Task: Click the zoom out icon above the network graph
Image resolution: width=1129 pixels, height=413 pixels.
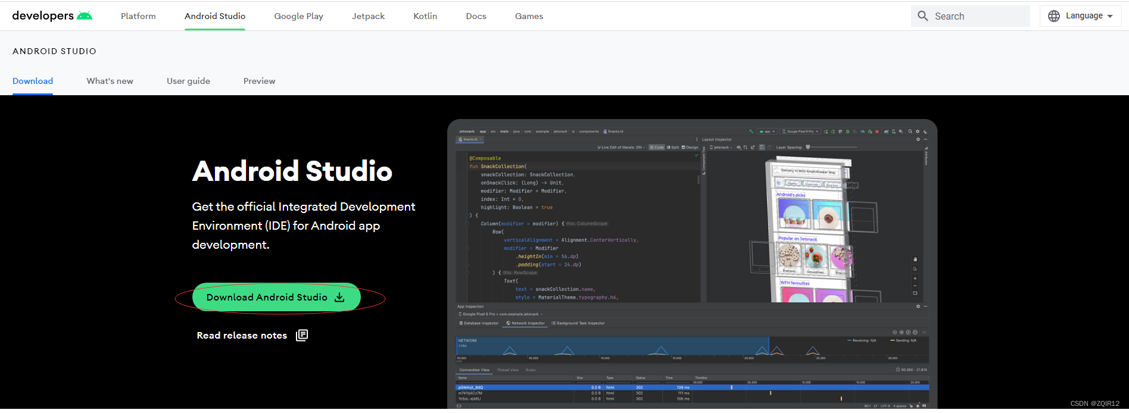Action: pyautogui.click(x=894, y=332)
